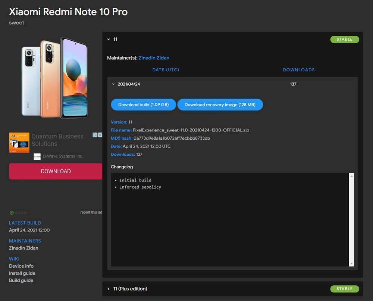Click the STABLE badge on version 11
373x301 pixels.
[344, 39]
